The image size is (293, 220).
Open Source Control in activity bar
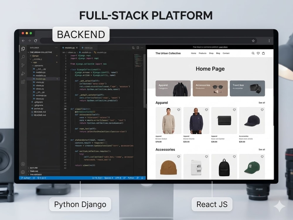tap(23, 65)
